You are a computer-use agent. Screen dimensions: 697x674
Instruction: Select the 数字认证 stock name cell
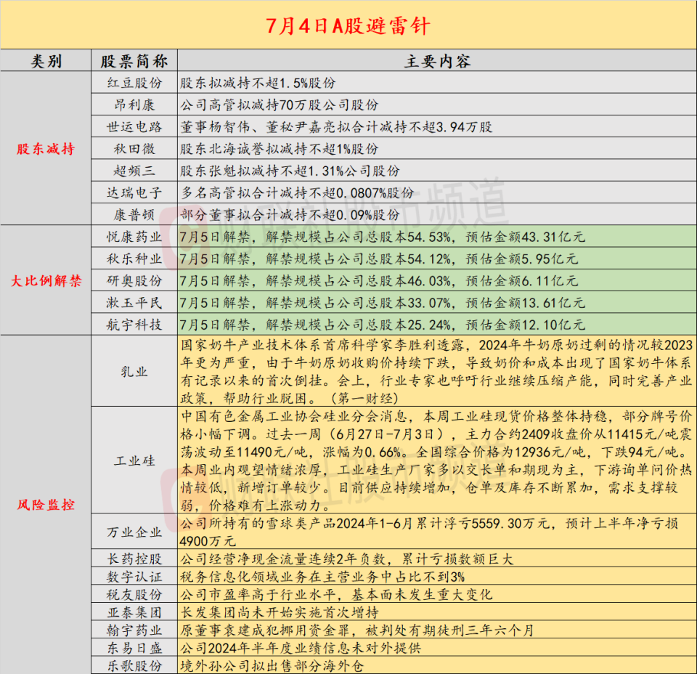[134, 577]
